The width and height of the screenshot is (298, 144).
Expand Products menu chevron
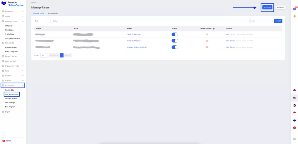pos(23,11)
